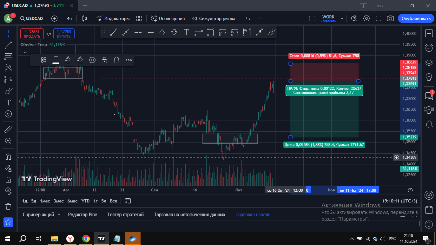Create alert via Оповещения button

point(168,18)
